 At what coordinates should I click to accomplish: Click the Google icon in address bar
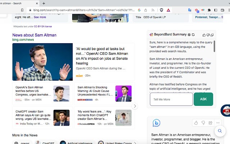(139, 10)
